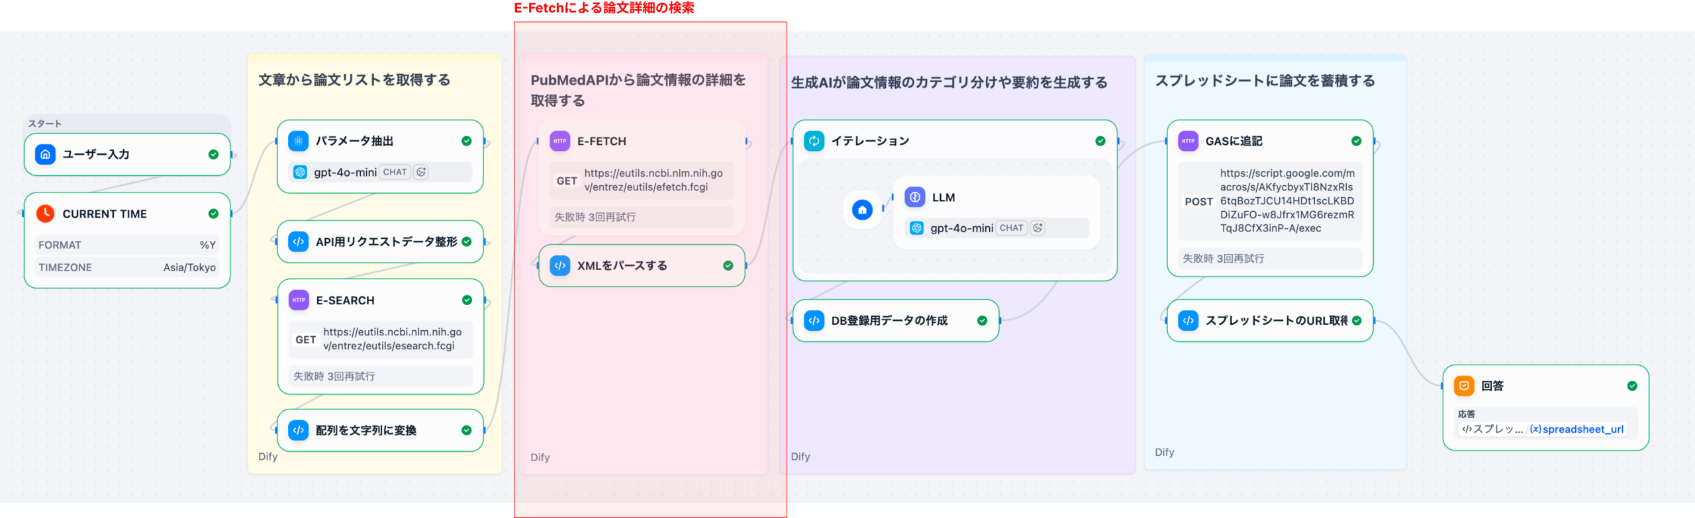Click the GAS script.google.com POST URL
Image resolution: width=1695 pixels, height=518 pixels.
click(x=1286, y=200)
